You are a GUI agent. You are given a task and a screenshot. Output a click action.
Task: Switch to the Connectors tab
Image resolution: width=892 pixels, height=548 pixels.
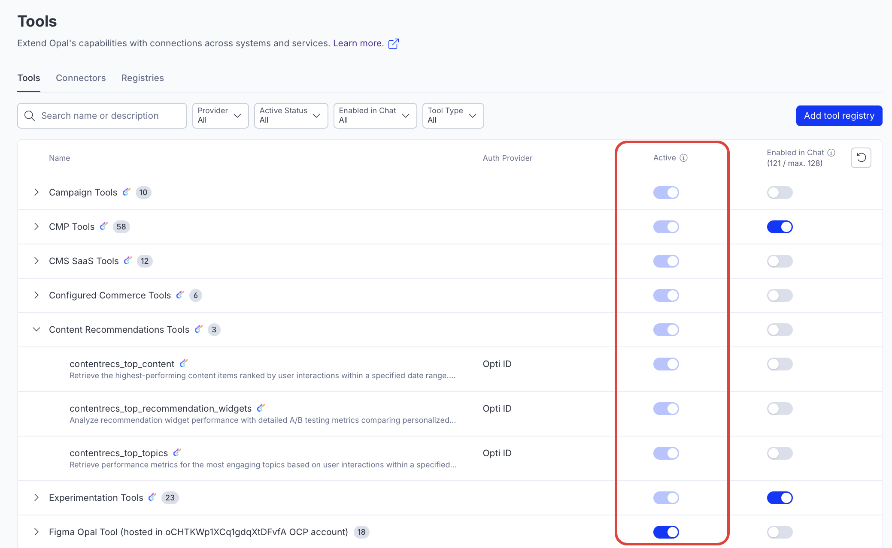tap(81, 78)
